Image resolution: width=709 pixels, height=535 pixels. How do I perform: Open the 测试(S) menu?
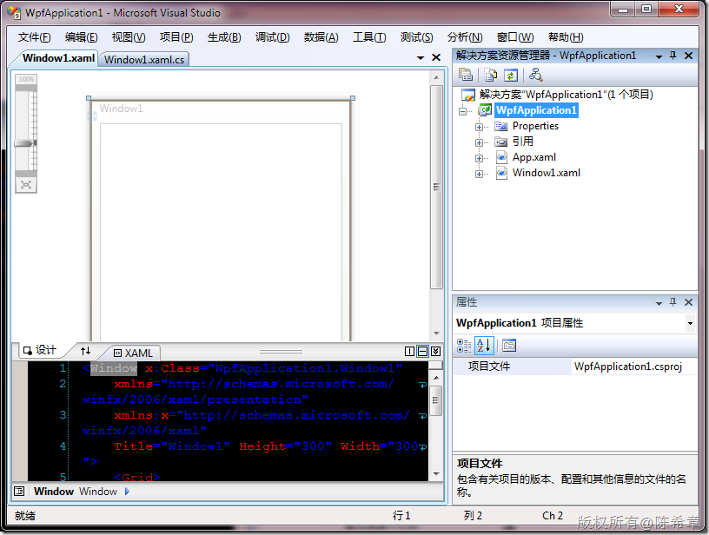point(416,37)
